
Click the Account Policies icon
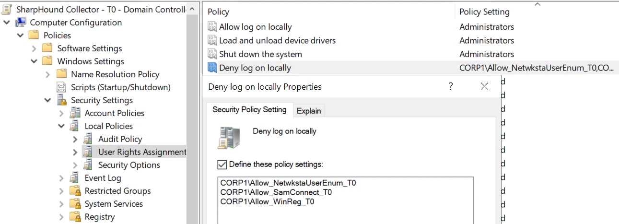[74, 113]
